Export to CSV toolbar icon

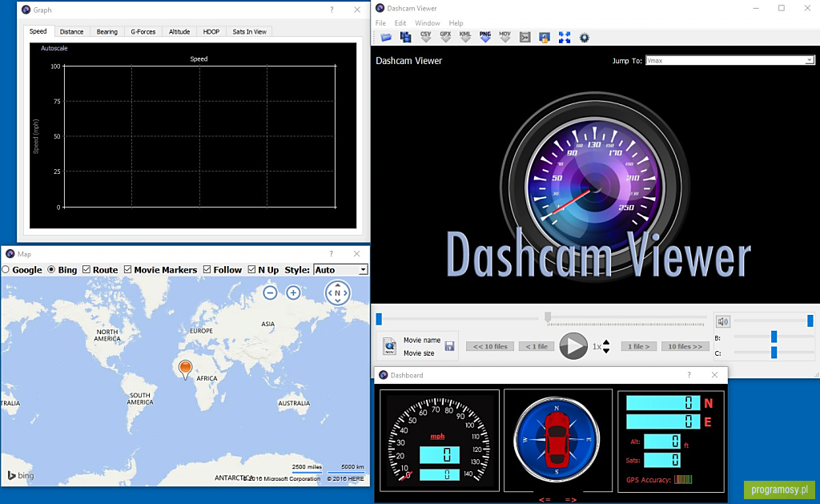click(x=426, y=37)
